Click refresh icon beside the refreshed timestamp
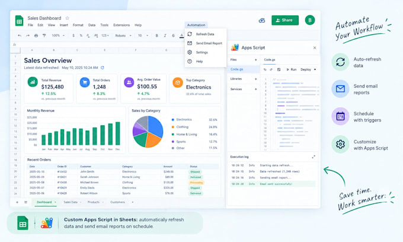This screenshot has height=242, width=403. tap(103, 68)
